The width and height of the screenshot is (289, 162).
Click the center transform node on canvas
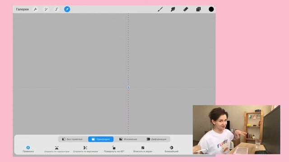[x=128, y=87]
